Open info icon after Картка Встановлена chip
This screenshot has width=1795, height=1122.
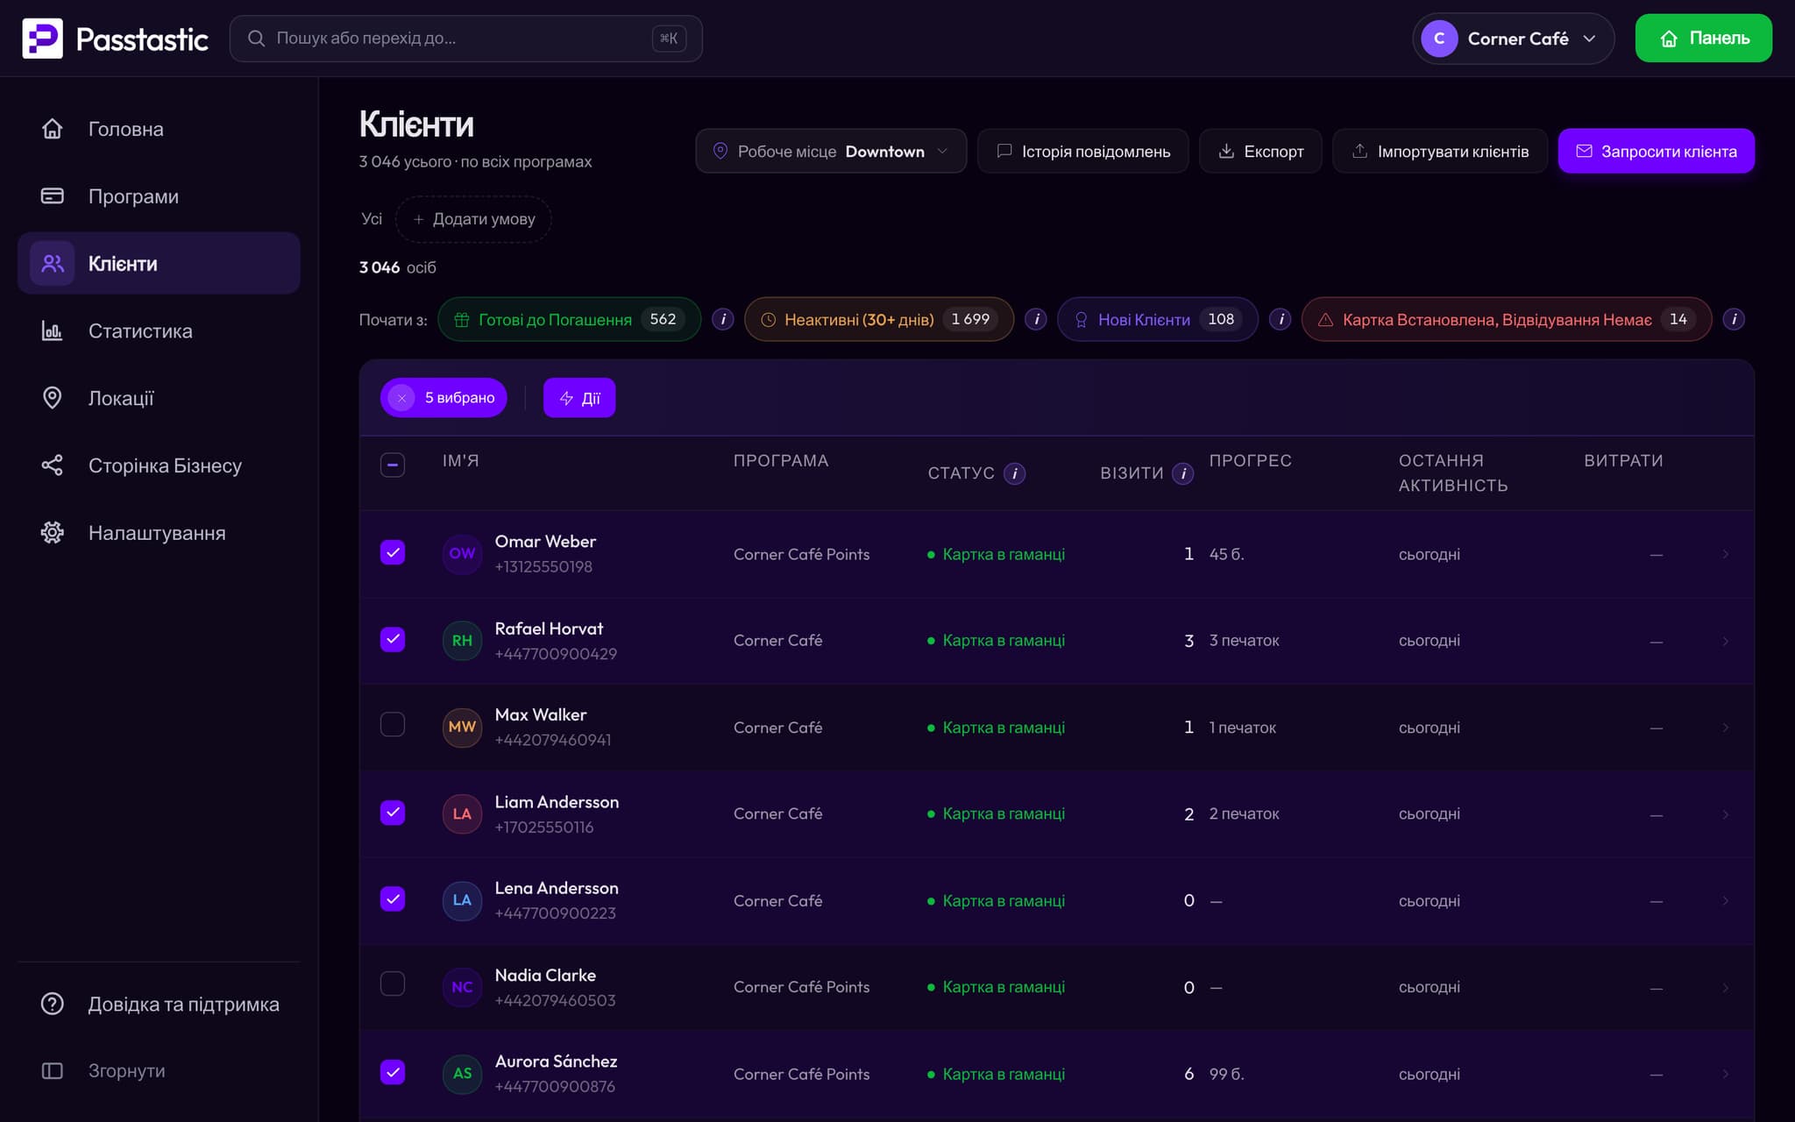[1734, 319]
